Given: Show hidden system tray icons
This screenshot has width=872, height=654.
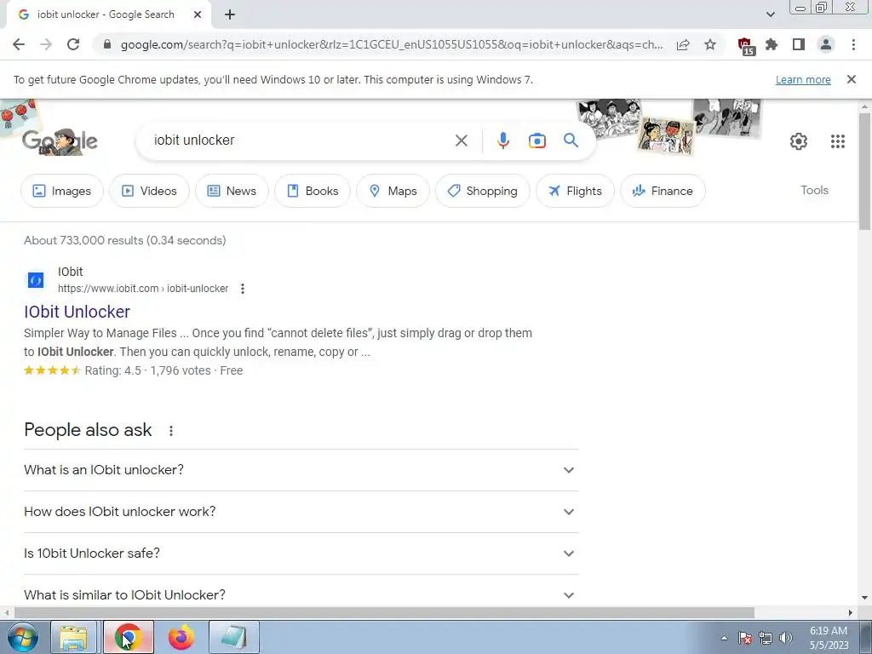Looking at the screenshot, I should pos(724,638).
